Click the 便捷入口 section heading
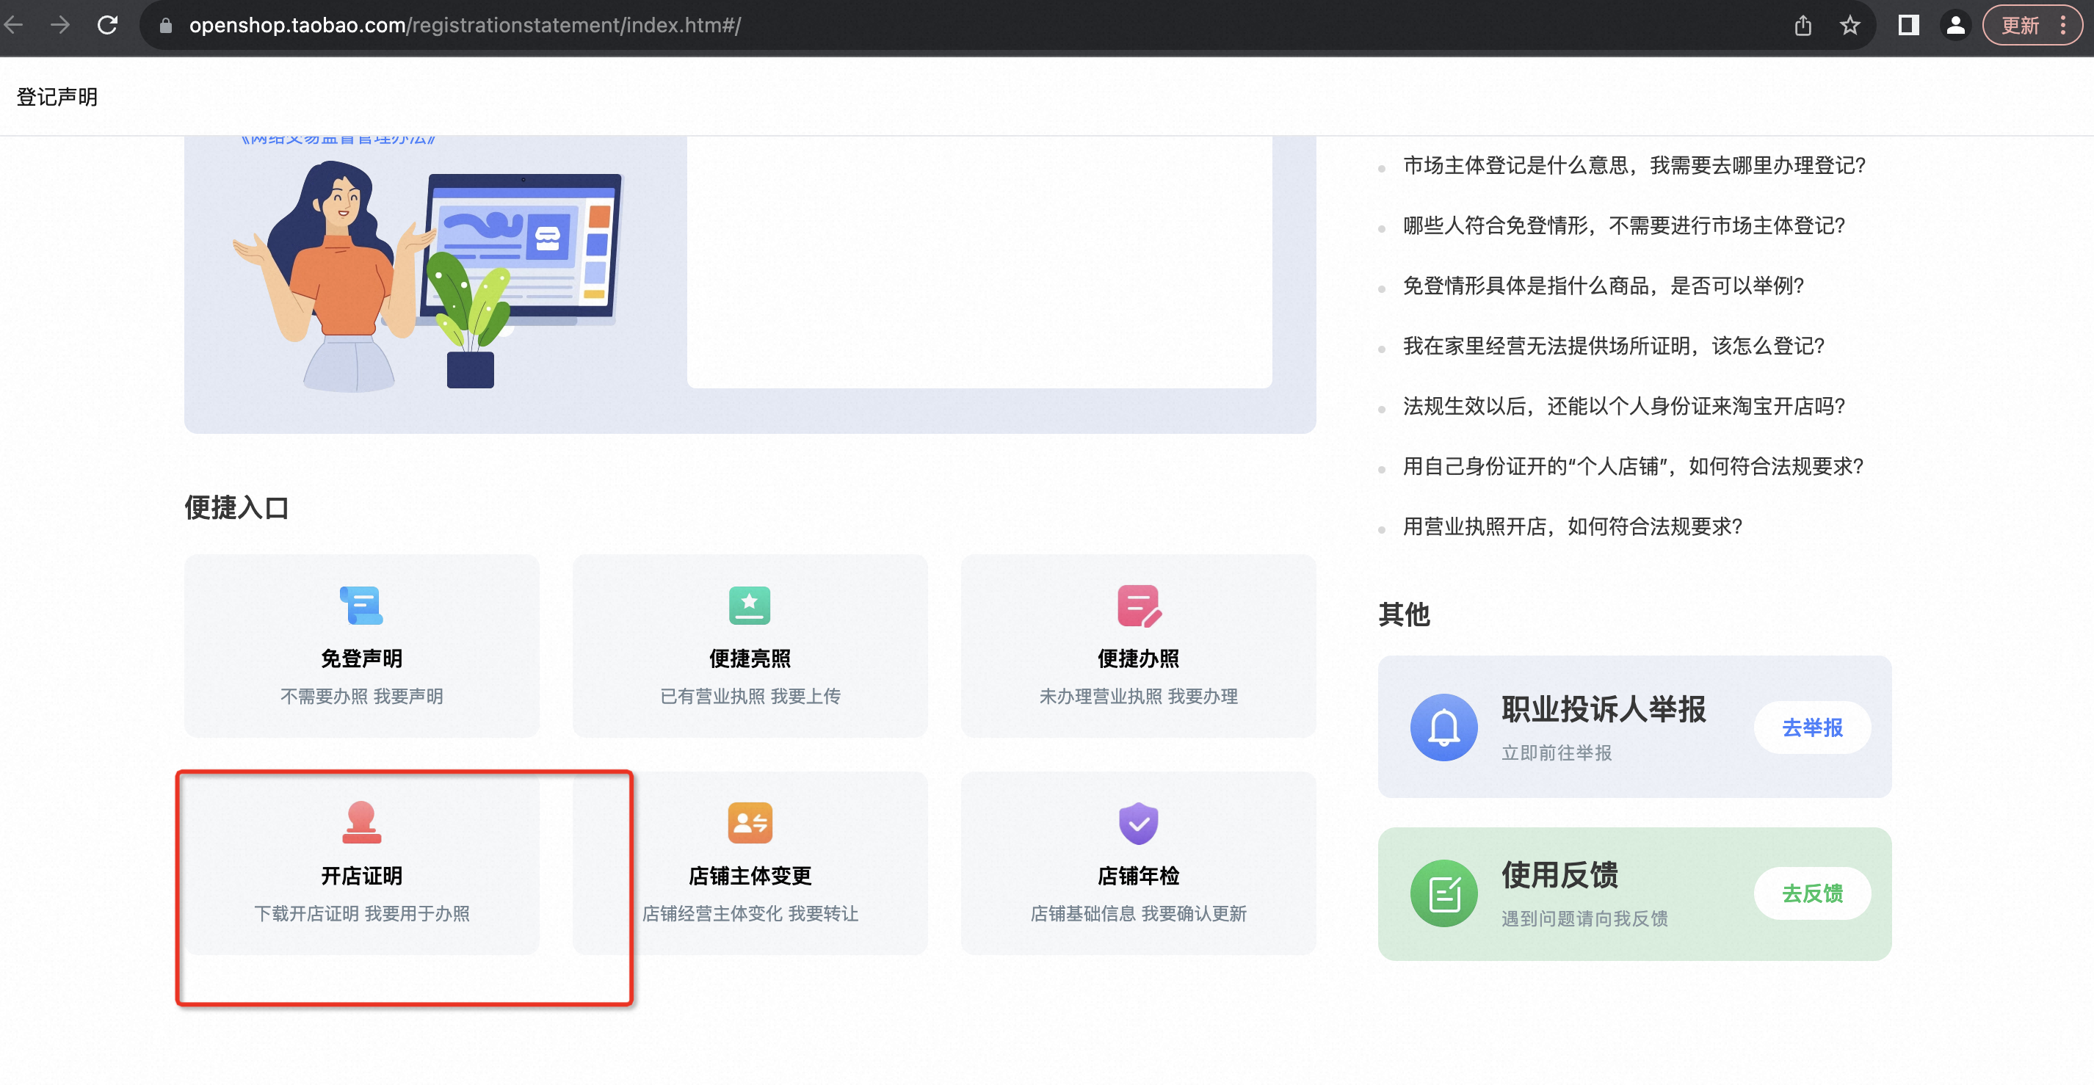The width and height of the screenshot is (2094, 1085). pyautogui.click(x=236, y=507)
